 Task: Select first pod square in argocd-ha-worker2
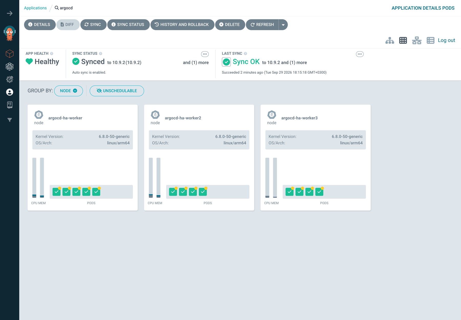[x=173, y=192]
